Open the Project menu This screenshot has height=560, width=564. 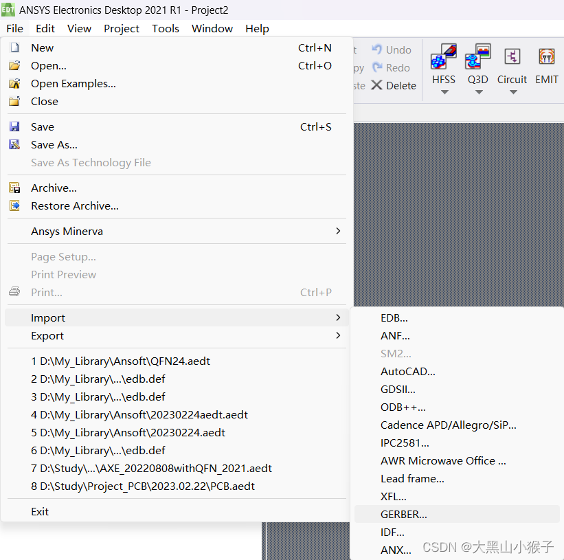click(x=122, y=28)
